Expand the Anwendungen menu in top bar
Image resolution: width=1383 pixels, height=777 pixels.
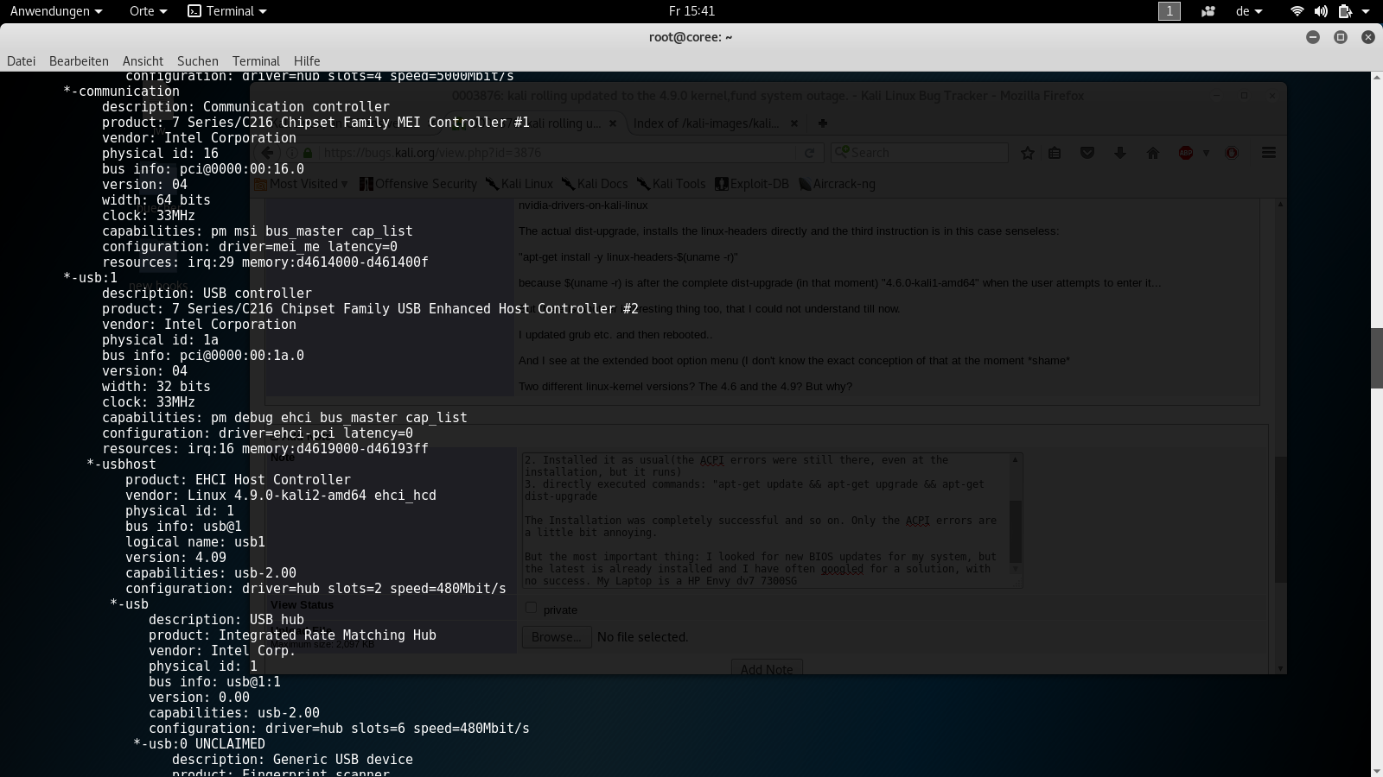pos(56,11)
